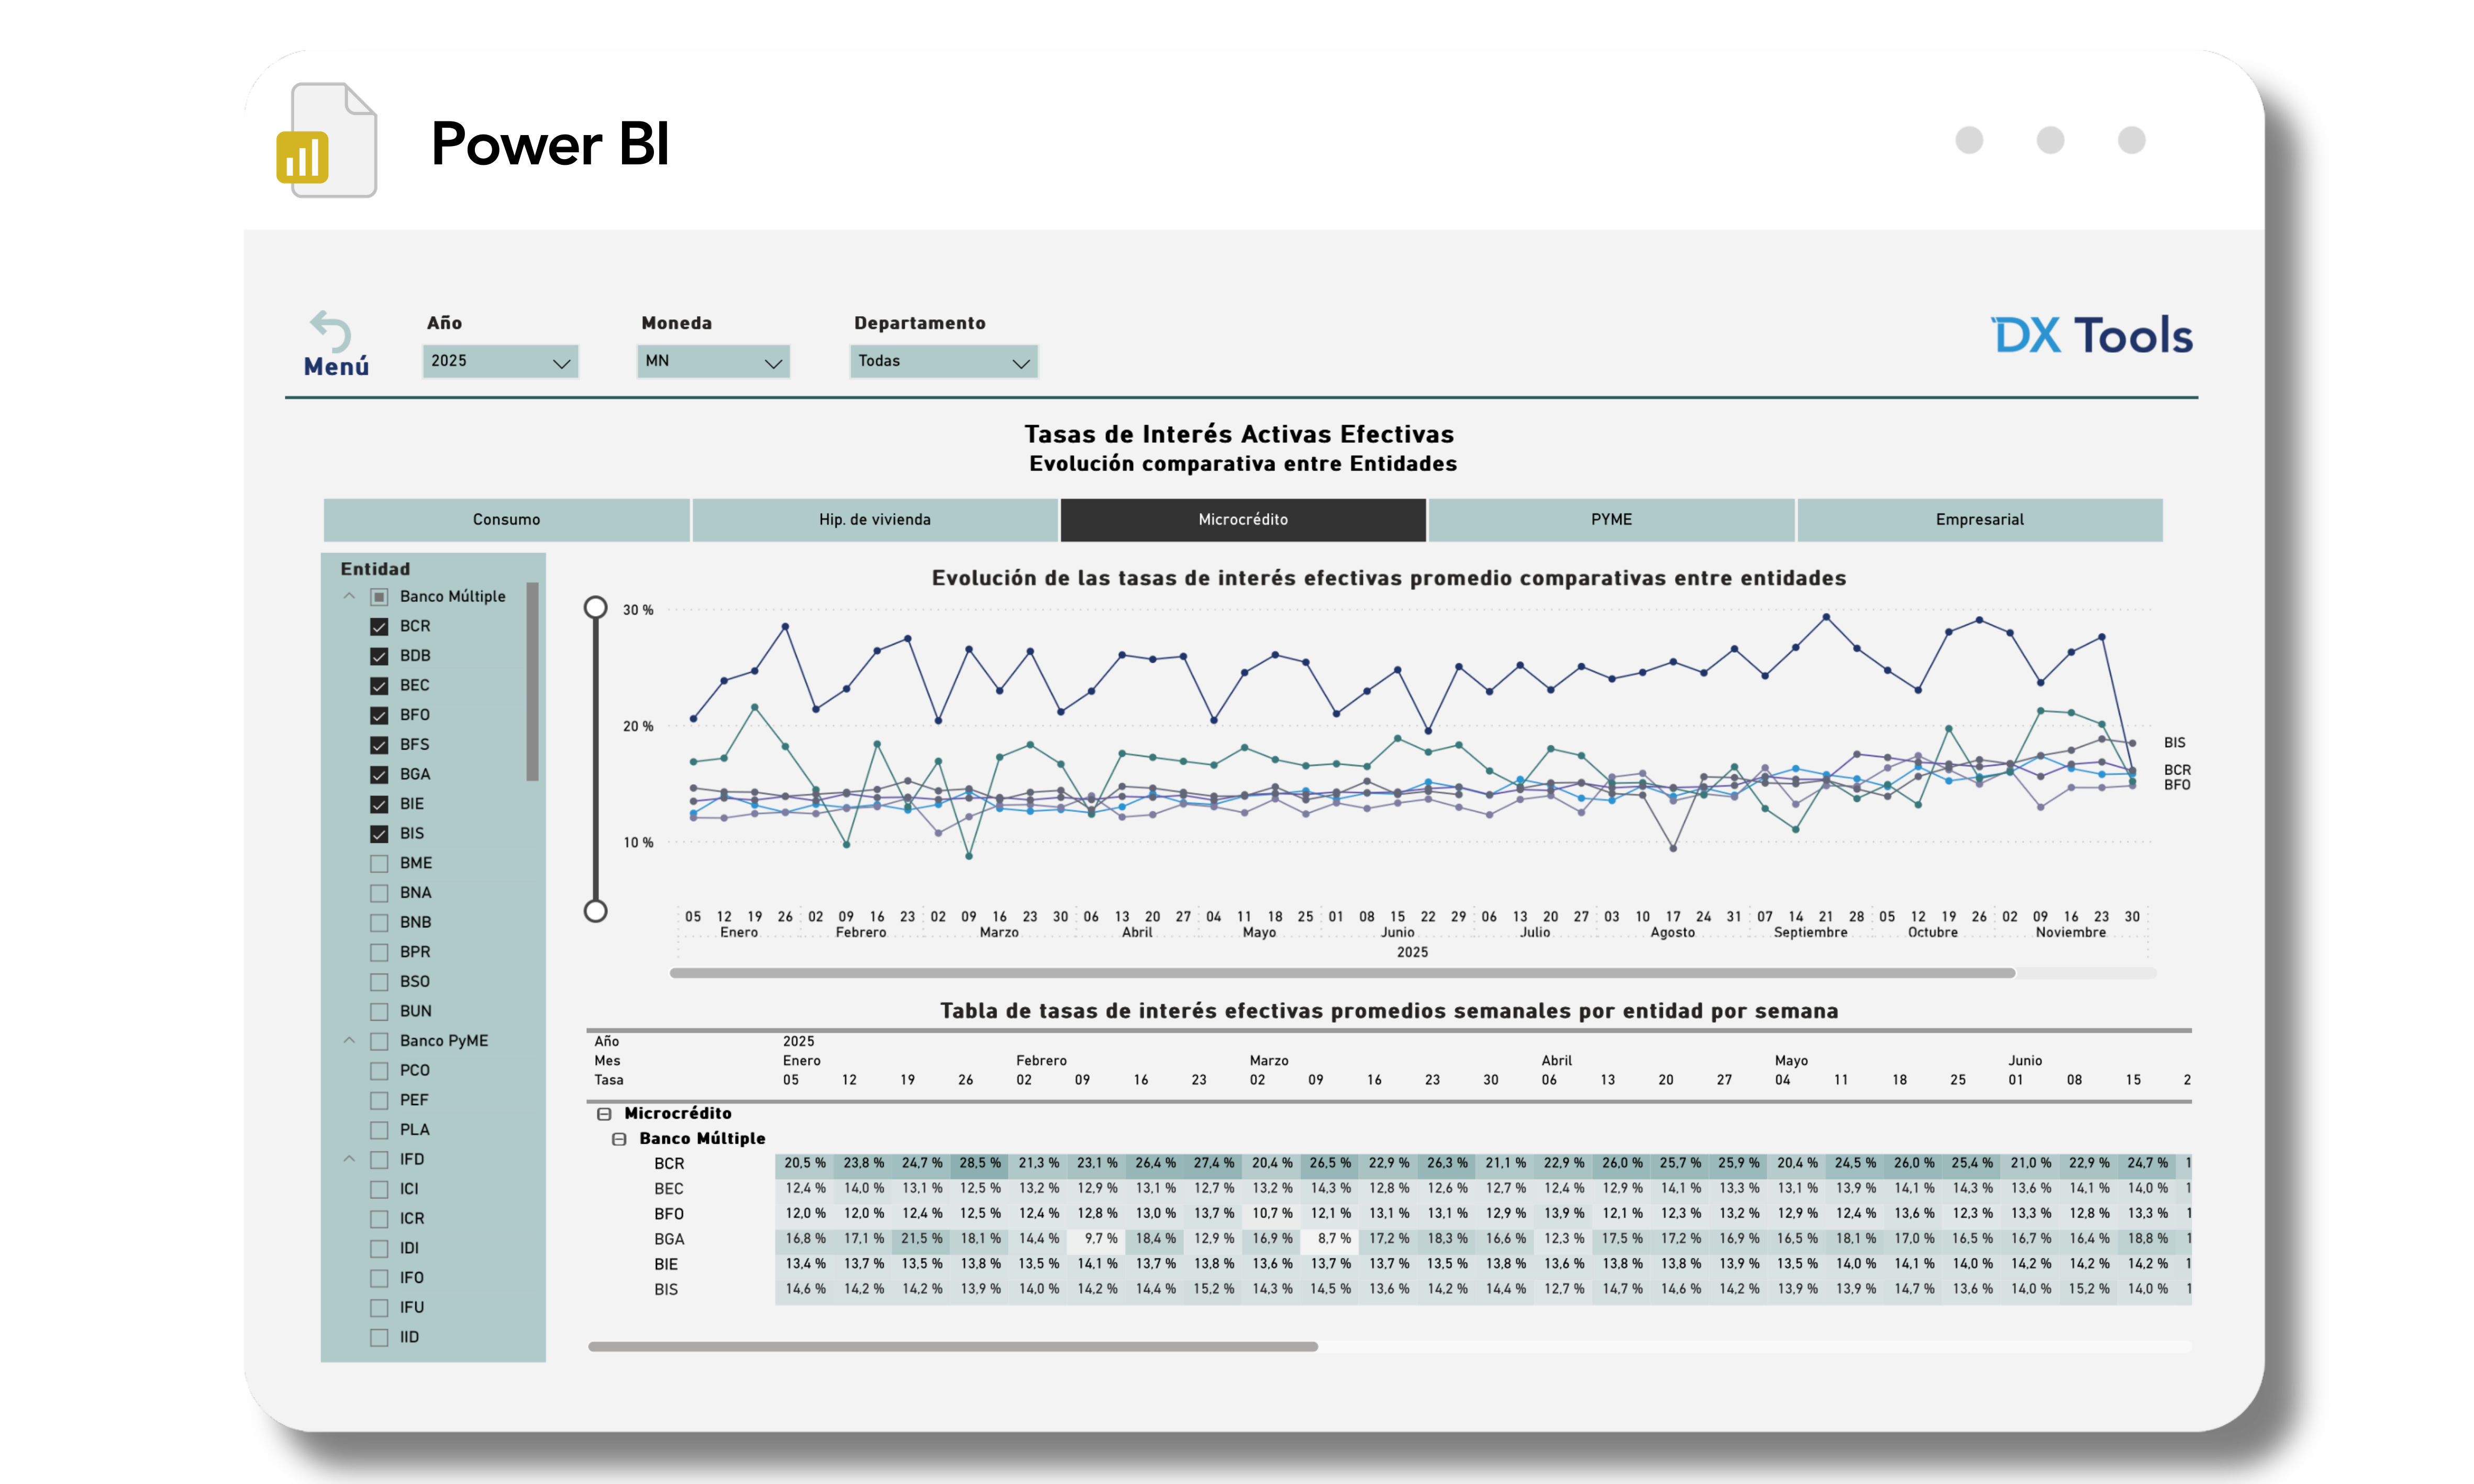Collapse Banco Múltiple table row group
This screenshot has width=2474, height=1484.
(619, 1139)
